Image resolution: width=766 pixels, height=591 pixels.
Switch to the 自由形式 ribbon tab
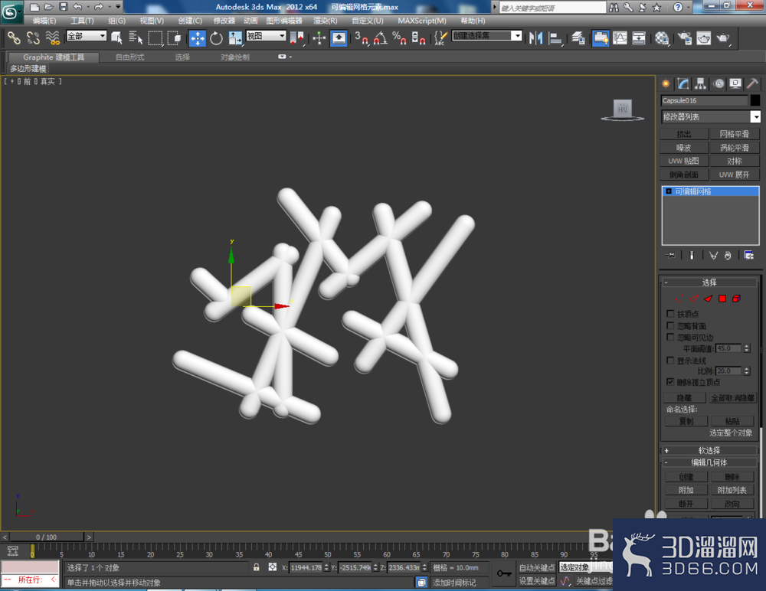tap(129, 57)
